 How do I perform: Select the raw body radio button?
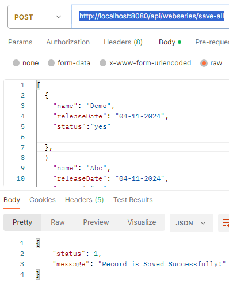(204, 63)
